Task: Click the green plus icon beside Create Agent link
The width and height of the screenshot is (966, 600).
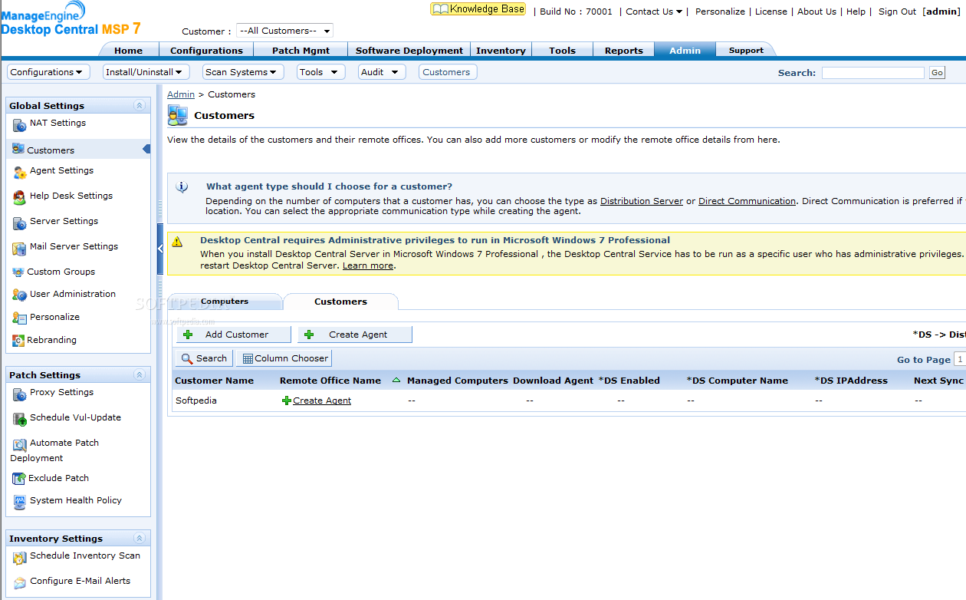Action: (x=287, y=401)
